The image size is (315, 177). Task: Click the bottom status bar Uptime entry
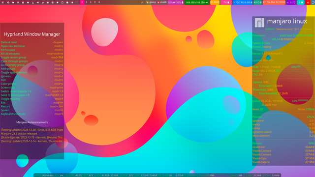pos(44,176)
